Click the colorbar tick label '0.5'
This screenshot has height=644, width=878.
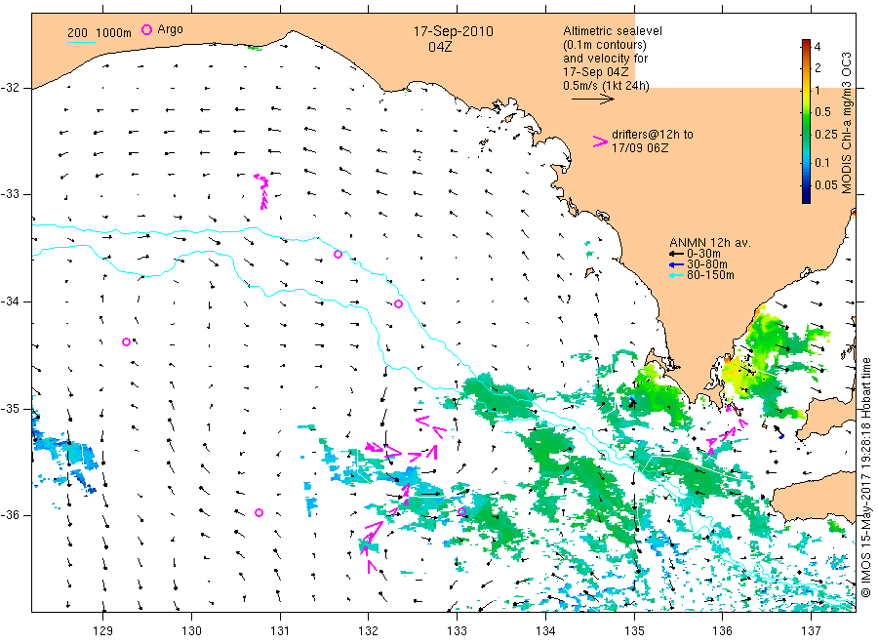822,112
